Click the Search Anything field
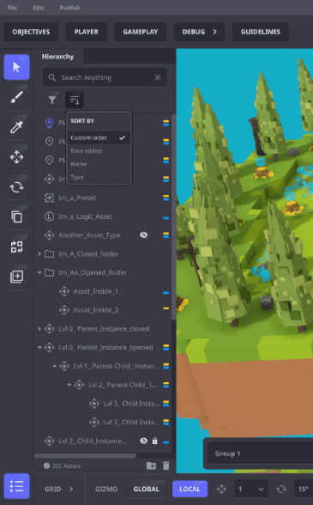Viewport: 313px width, 505px height. click(105, 77)
